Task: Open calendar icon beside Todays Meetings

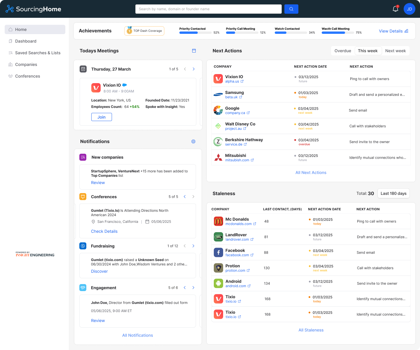Action: 194,51
